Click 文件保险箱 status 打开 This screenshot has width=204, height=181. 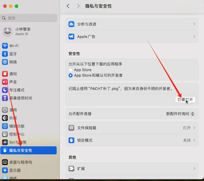(x=187, y=128)
